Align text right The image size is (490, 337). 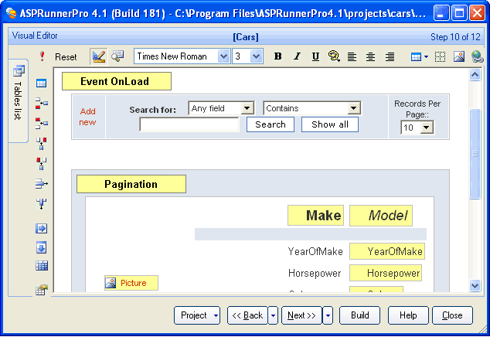[x=390, y=57]
